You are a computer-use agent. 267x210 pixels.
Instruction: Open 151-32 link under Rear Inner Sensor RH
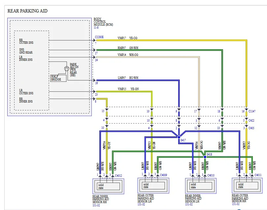96,205
